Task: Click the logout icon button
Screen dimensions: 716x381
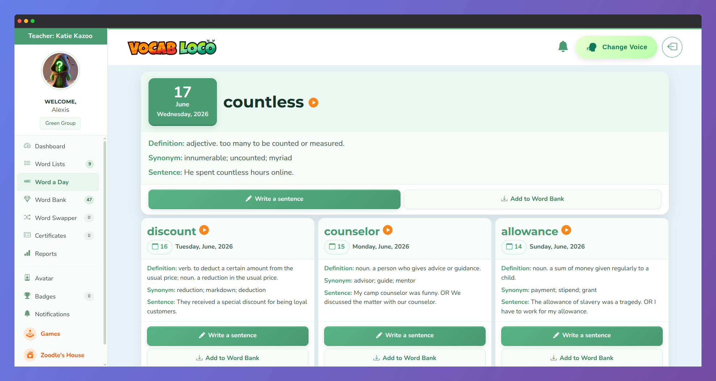Action: [x=672, y=47]
